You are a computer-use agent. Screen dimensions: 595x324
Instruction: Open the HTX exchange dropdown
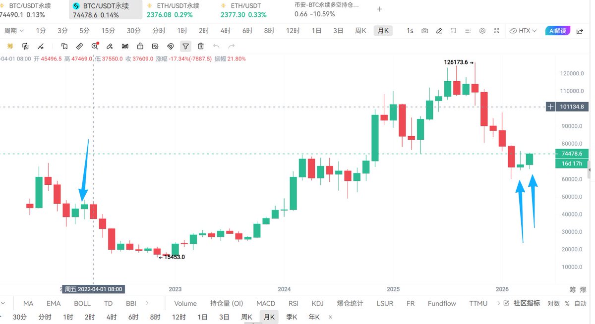pyautogui.click(x=524, y=31)
